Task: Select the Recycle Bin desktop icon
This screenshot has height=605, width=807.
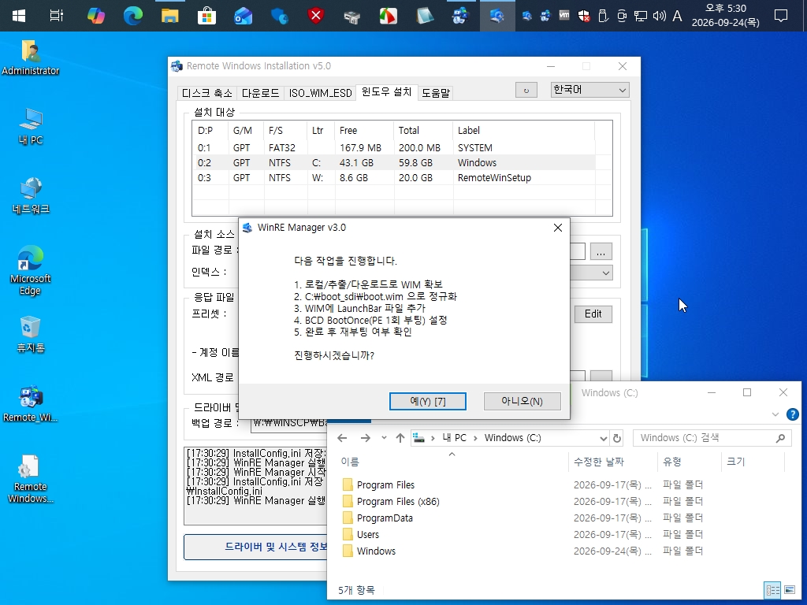Action: tap(31, 334)
